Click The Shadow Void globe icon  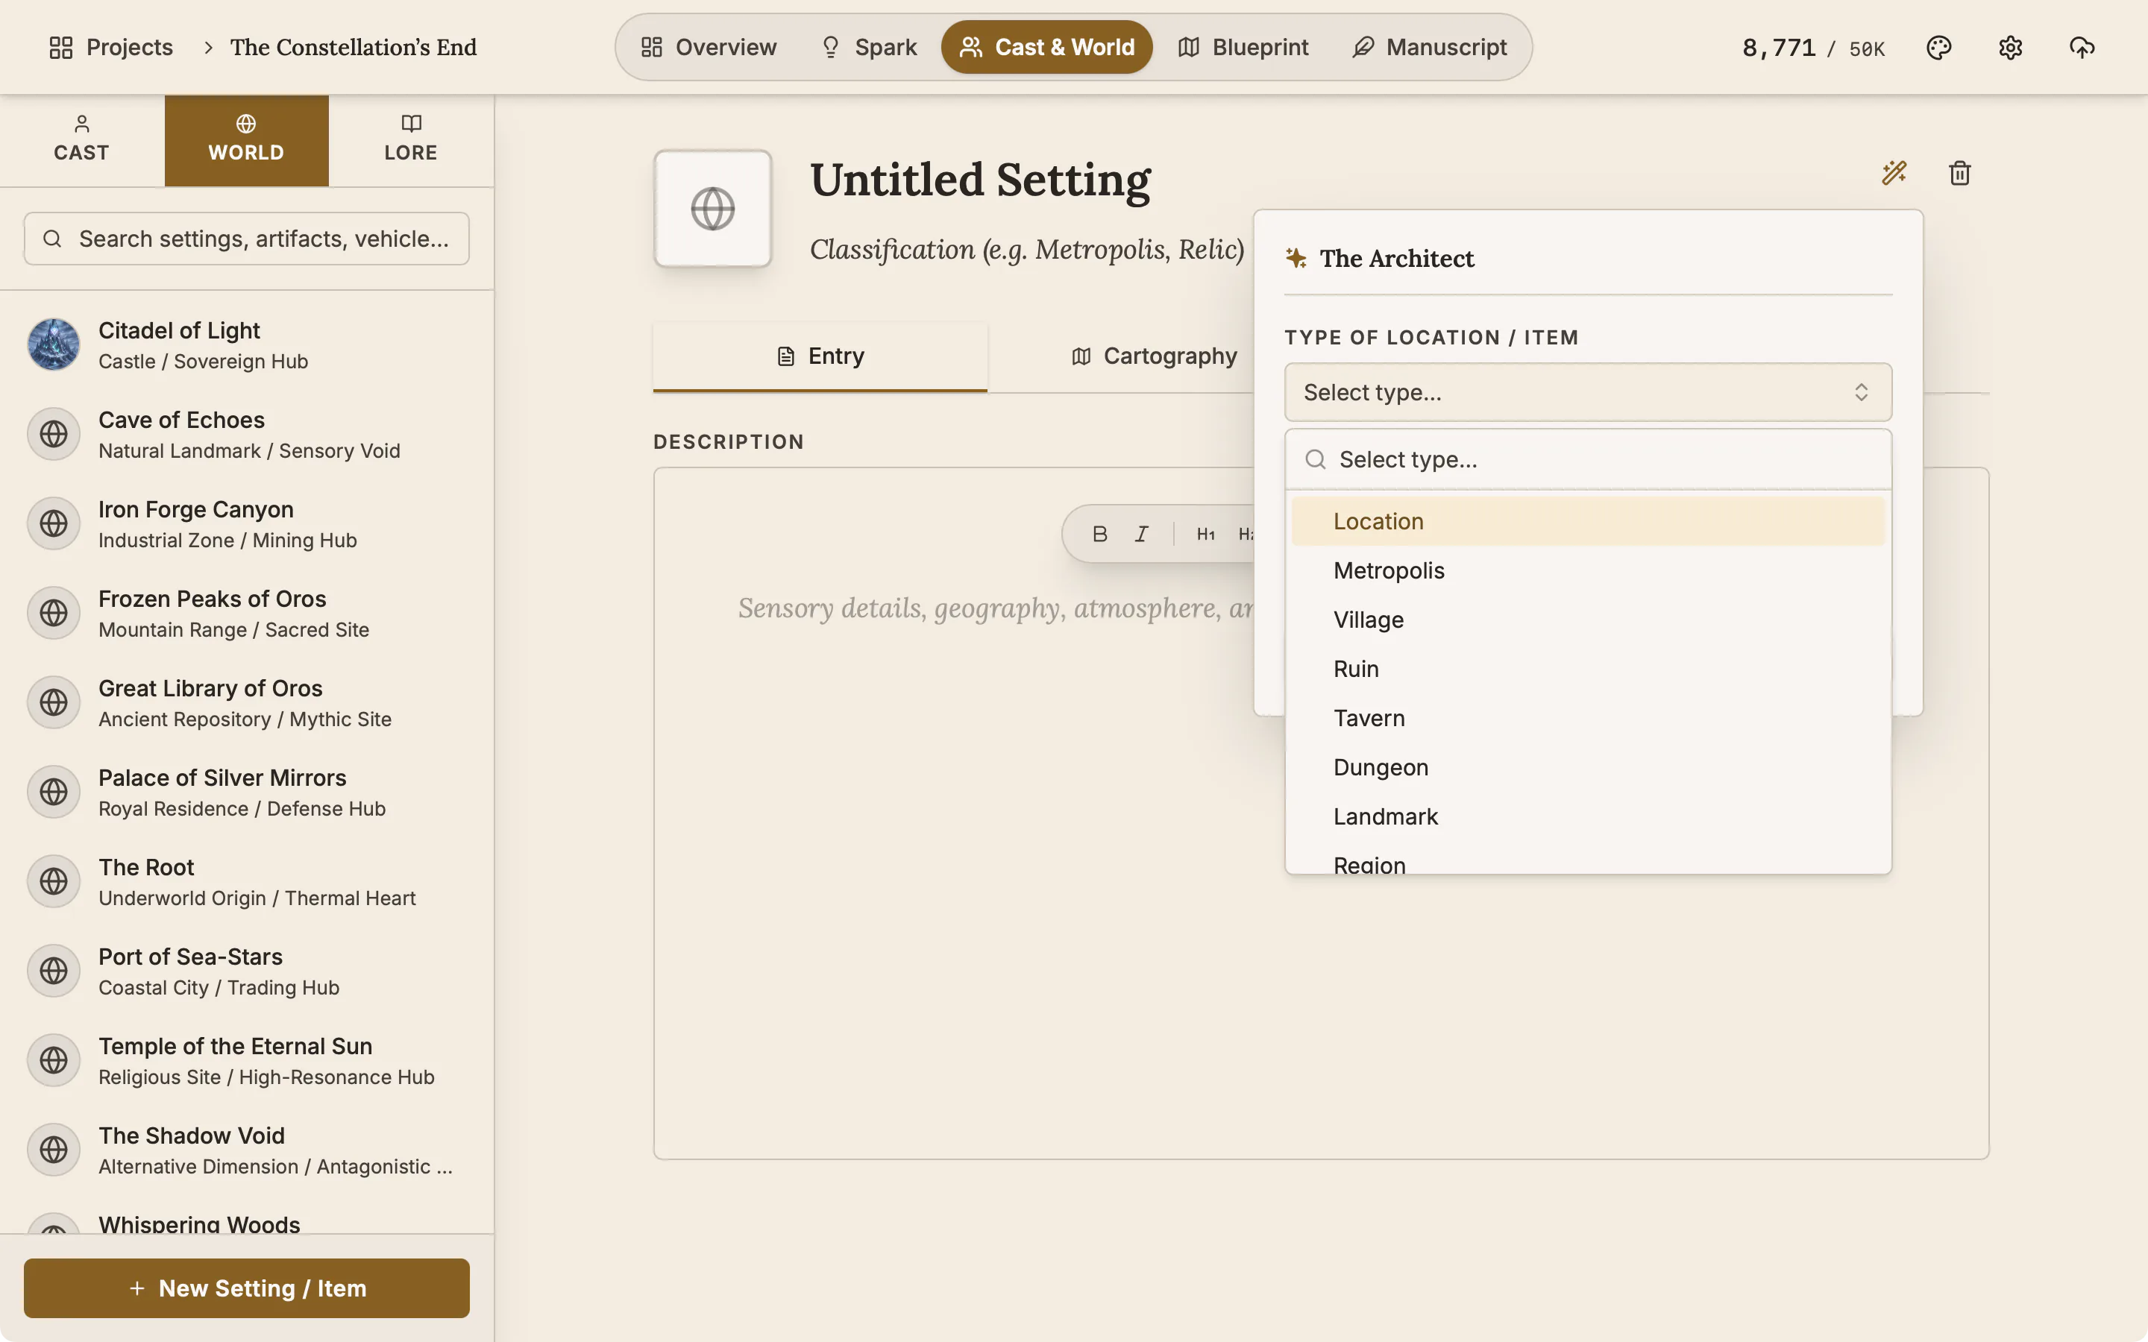[x=53, y=1150]
